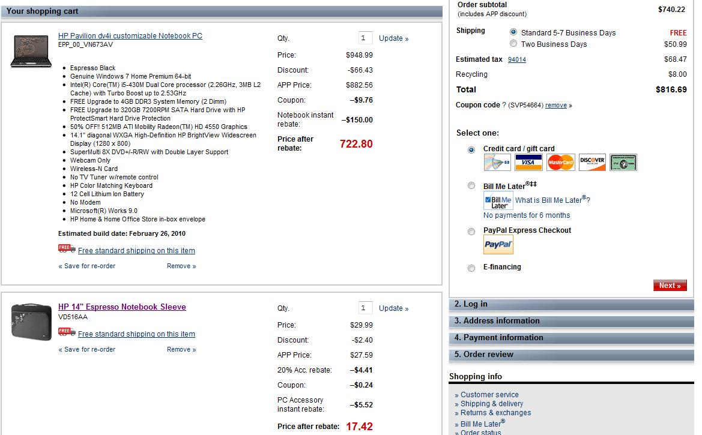
Task: Select Two Business Days shipping option
Action: 513,43
